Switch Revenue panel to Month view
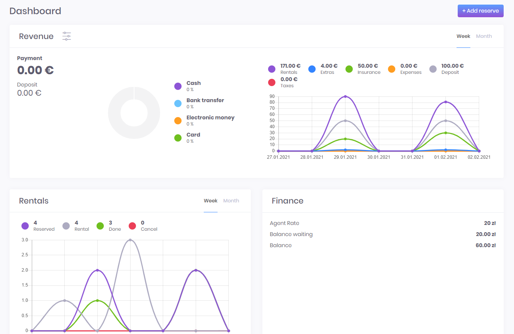514x334 pixels. click(x=484, y=36)
